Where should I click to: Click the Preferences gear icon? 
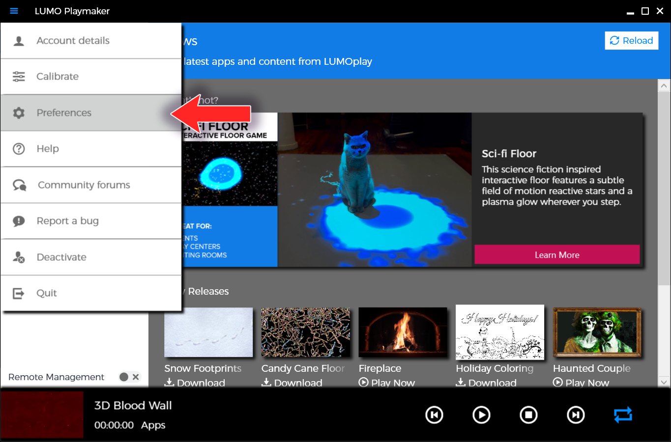pos(19,113)
